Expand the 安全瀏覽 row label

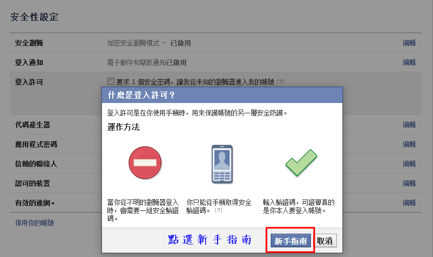tap(29, 43)
